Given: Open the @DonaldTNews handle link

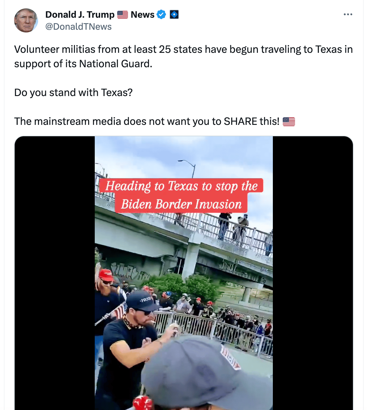Looking at the screenshot, I should [x=78, y=27].
